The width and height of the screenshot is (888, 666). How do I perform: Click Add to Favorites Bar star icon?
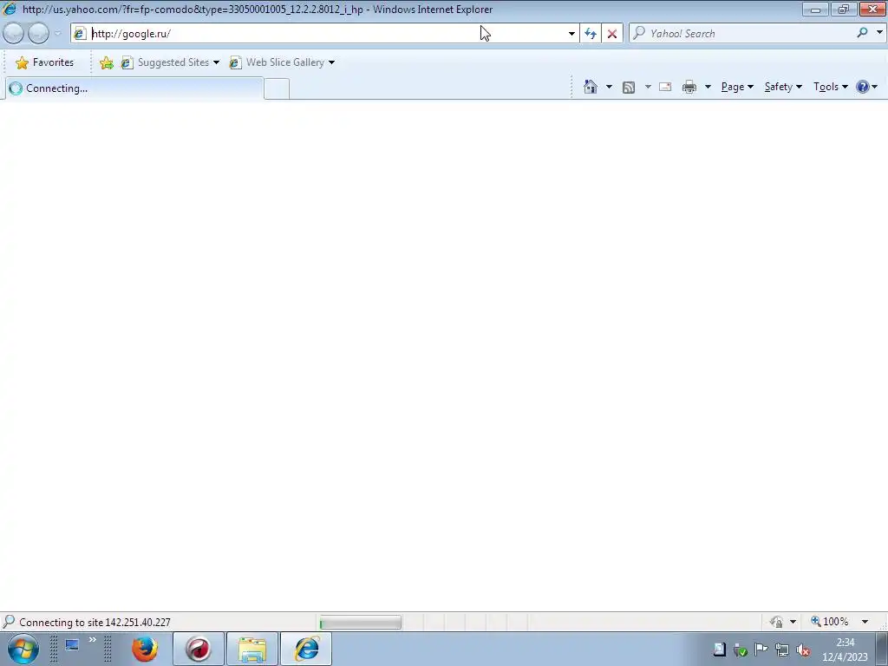[106, 62]
